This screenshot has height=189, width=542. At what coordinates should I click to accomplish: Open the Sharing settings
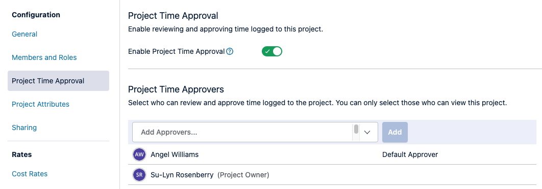tap(24, 128)
